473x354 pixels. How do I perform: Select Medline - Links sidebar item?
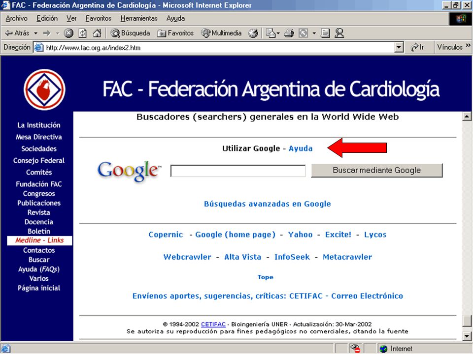click(x=39, y=240)
